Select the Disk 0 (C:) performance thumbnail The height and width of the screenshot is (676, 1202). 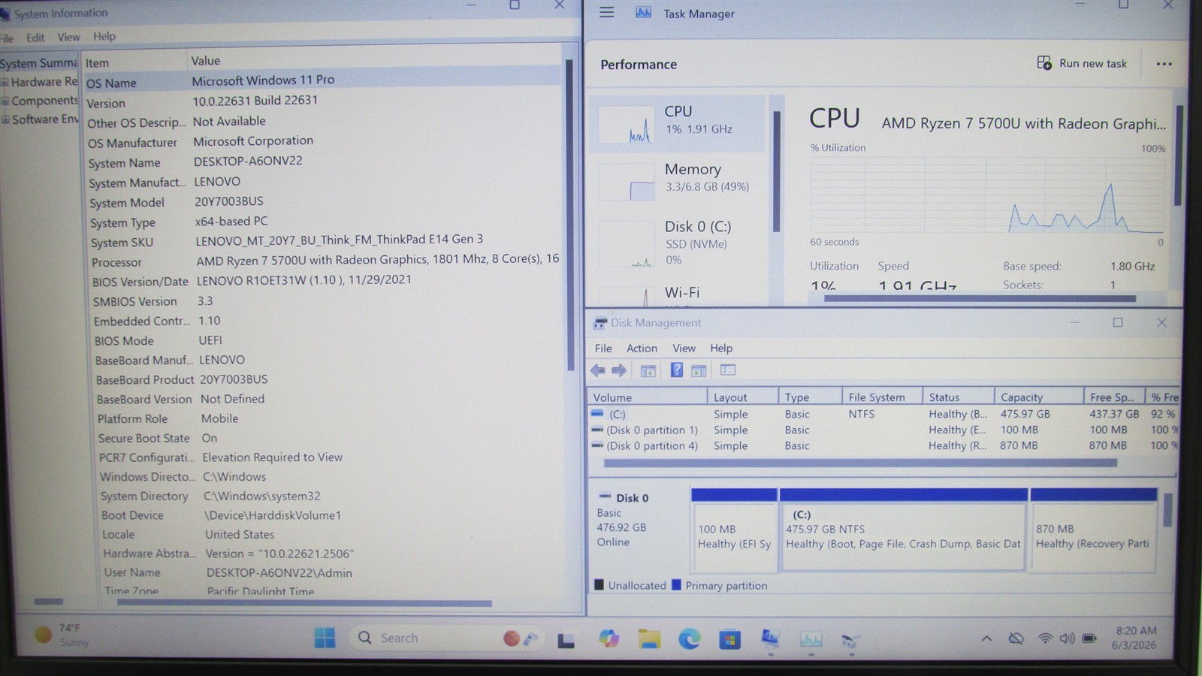(627, 244)
